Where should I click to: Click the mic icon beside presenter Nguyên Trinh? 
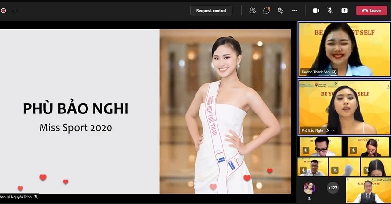coord(36,197)
